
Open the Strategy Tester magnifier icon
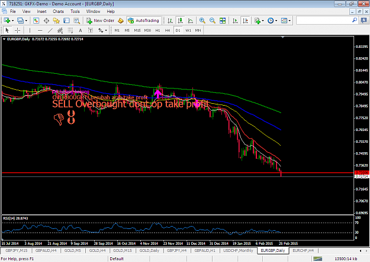tap(76, 21)
